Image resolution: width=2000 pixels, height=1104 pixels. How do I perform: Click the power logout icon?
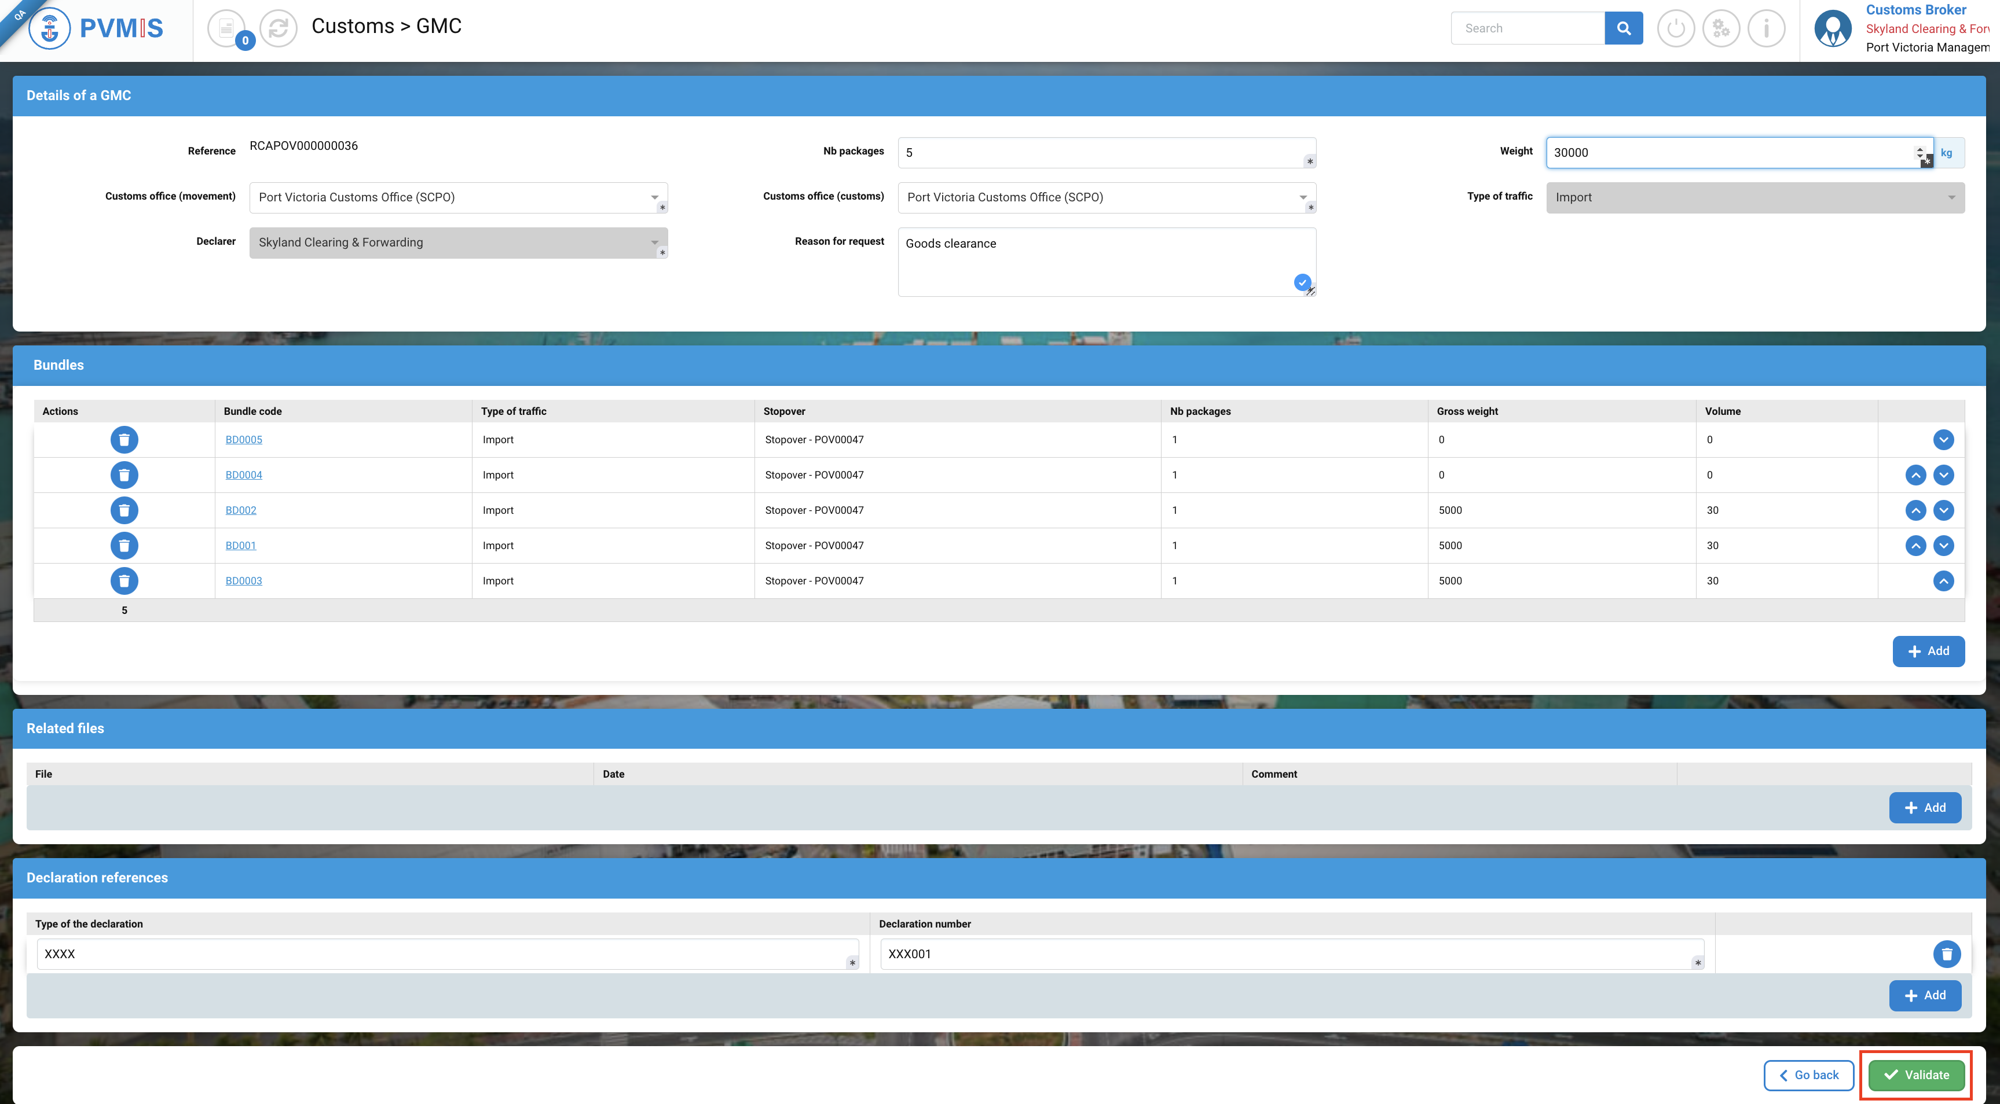(x=1676, y=28)
